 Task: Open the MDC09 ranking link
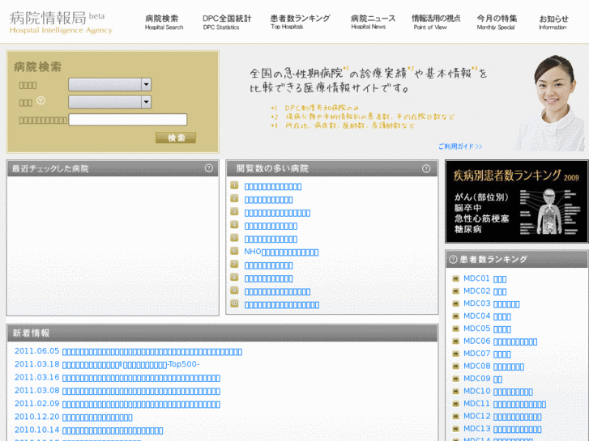click(x=483, y=379)
